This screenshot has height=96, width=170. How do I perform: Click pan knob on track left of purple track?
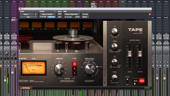(7, 54)
